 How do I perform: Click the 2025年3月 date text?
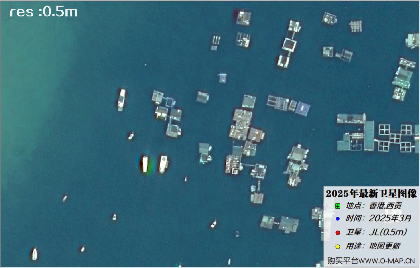(390, 218)
